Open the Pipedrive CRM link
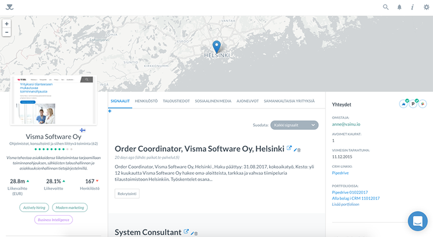Image resolution: width=433 pixels, height=237 pixels. tap(341, 172)
